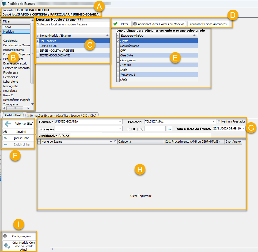Image resolution: width=258 pixels, height=252 pixels.
Task: Click the Incluir Linha plus icon
Action: tap(5, 138)
